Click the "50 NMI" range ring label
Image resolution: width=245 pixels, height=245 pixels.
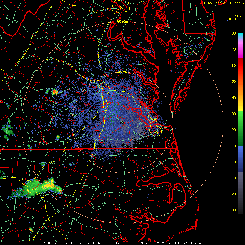[x=122, y=72]
